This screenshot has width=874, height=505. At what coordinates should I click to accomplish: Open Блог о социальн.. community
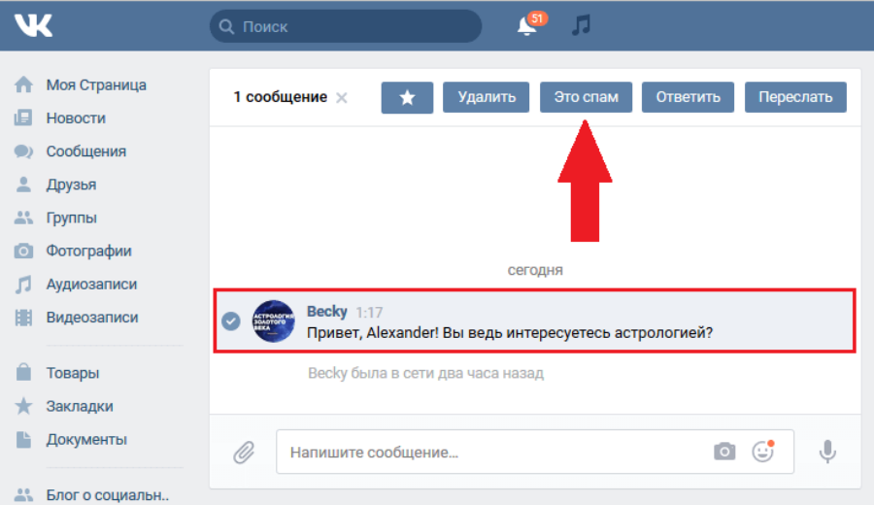pos(107,495)
